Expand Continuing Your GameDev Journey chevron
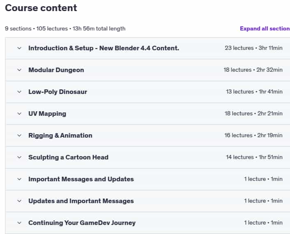The height and width of the screenshot is (234, 290). pyautogui.click(x=19, y=223)
